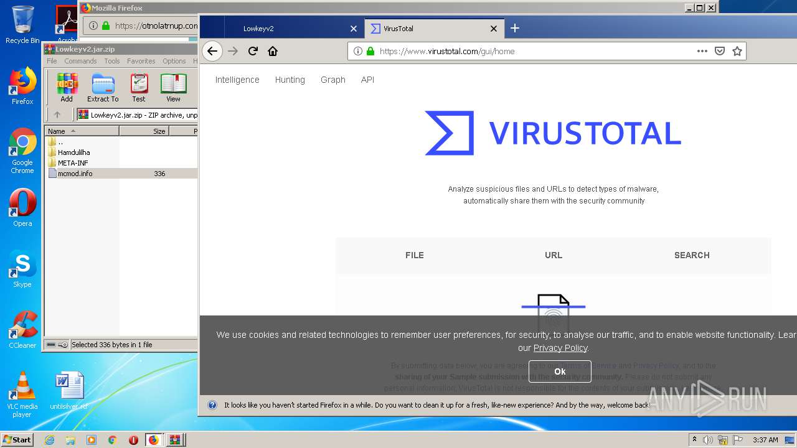The width and height of the screenshot is (797, 448).
Task: Open the Privacy Policy link in cookie banner
Action: [560, 348]
